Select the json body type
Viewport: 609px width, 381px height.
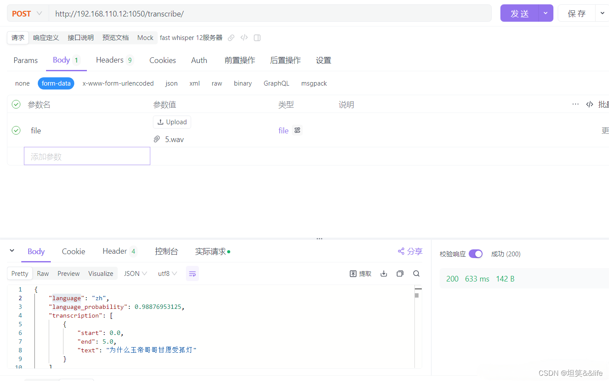(172, 83)
